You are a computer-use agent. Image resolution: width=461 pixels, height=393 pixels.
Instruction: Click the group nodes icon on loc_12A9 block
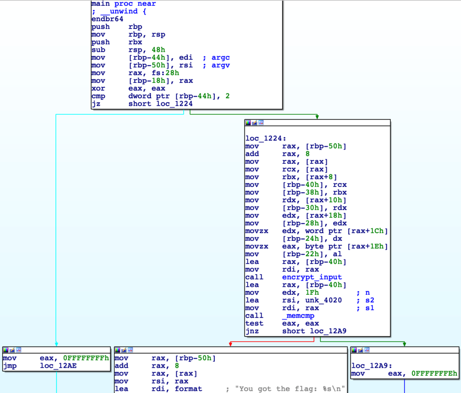coord(367,350)
